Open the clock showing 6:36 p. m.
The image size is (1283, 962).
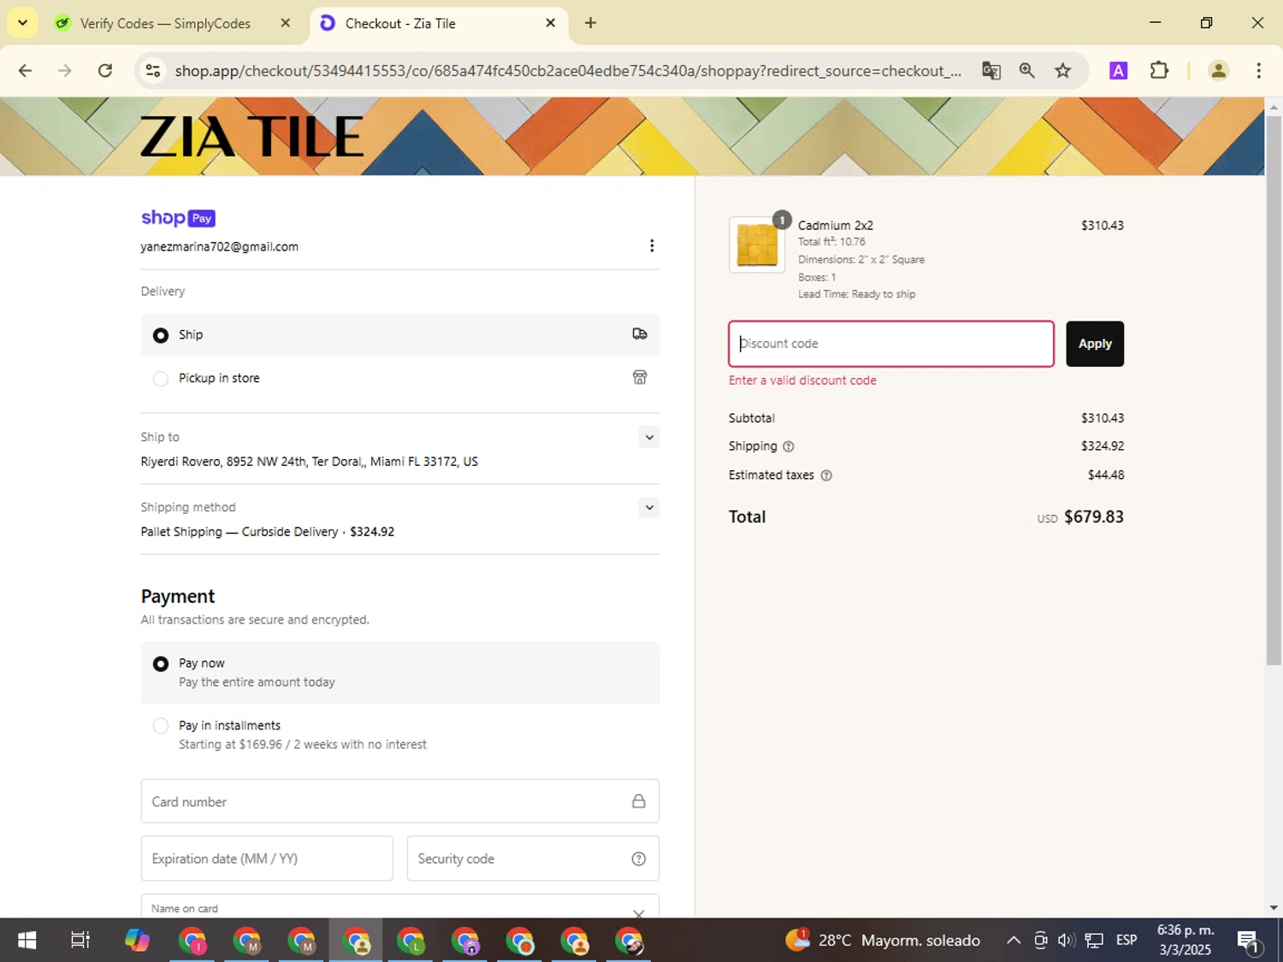click(x=1185, y=941)
